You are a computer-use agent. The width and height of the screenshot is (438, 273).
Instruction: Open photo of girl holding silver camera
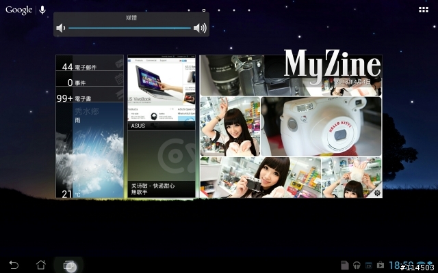coord(261,177)
